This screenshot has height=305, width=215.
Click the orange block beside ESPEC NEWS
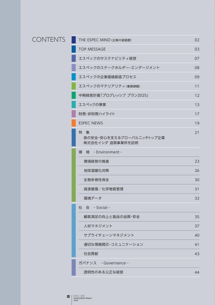click(x=74, y=123)
